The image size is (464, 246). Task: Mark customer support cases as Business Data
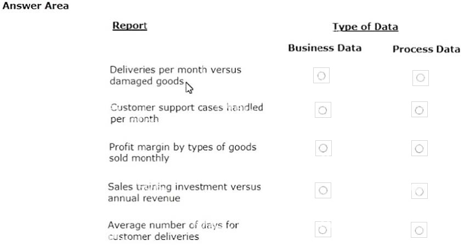coord(323,110)
